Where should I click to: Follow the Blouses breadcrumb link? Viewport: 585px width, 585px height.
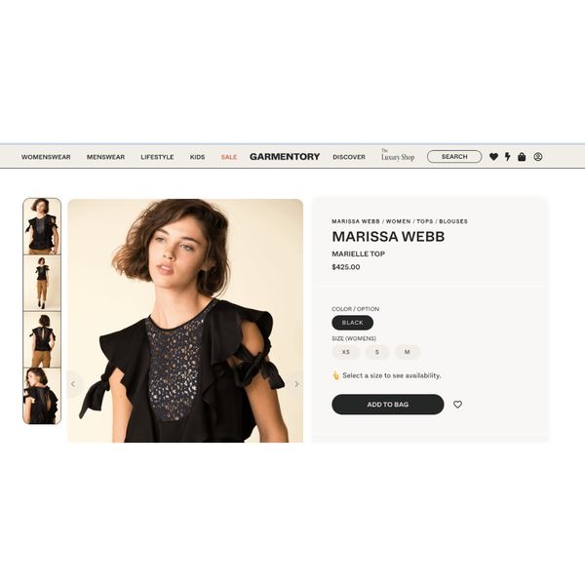coord(453,221)
